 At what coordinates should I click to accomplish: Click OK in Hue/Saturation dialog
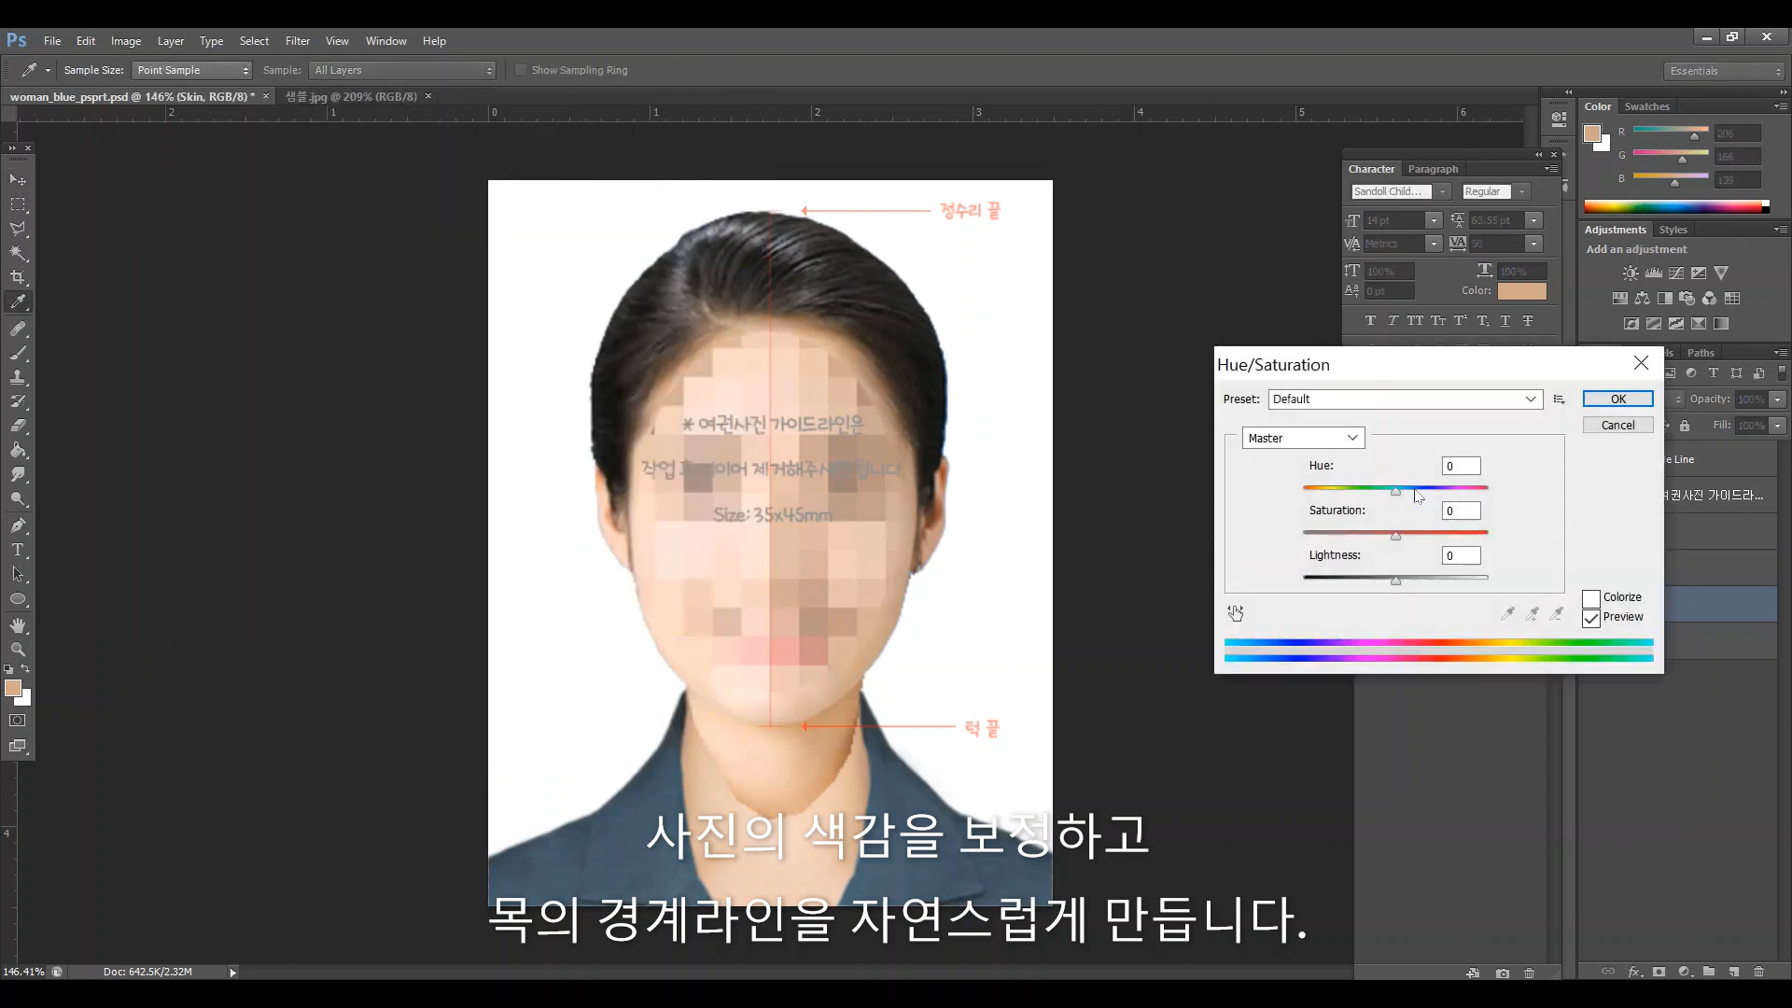click(1617, 399)
